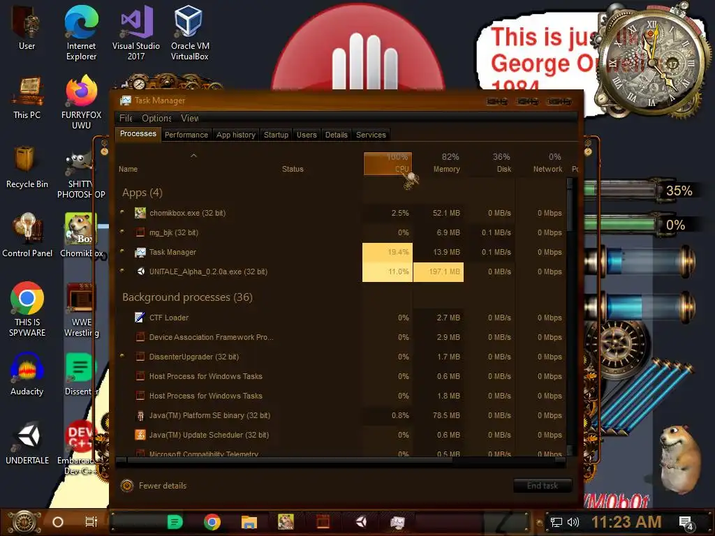The width and height of the screenshot is (715, 536).
Task: Switch to the Details tab
Action: point(336,135)
